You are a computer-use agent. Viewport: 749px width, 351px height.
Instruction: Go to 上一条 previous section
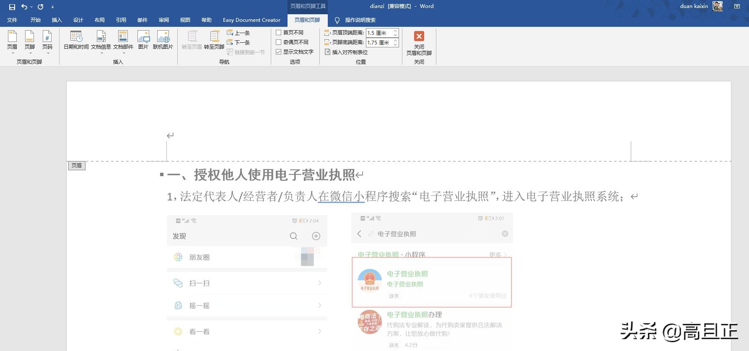click(238, 33)
